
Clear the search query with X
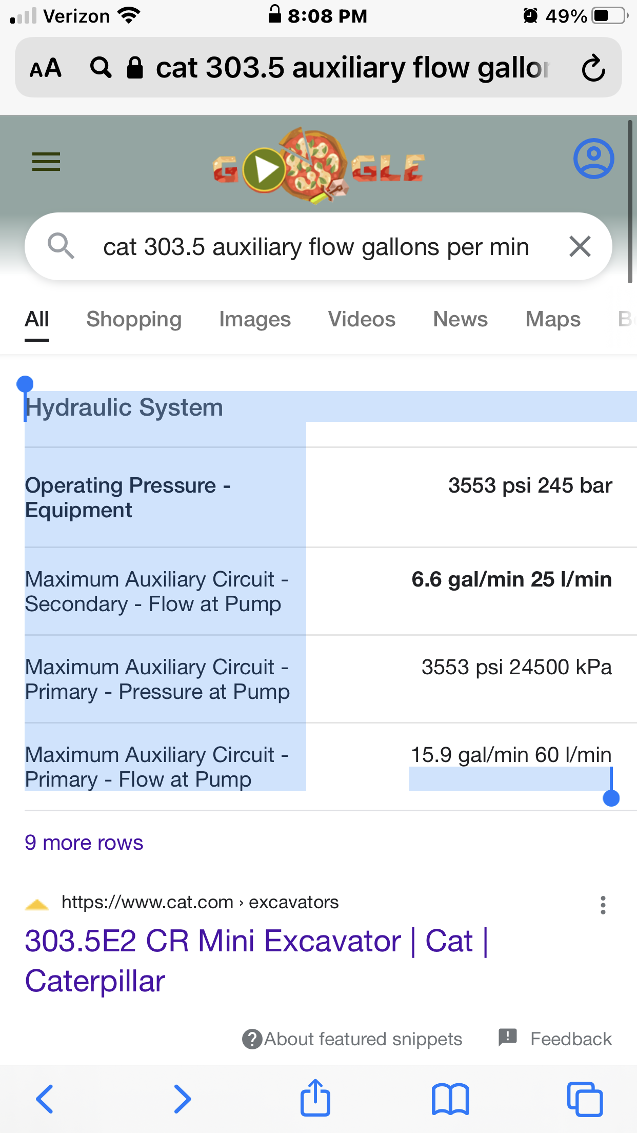pos(580,247)
